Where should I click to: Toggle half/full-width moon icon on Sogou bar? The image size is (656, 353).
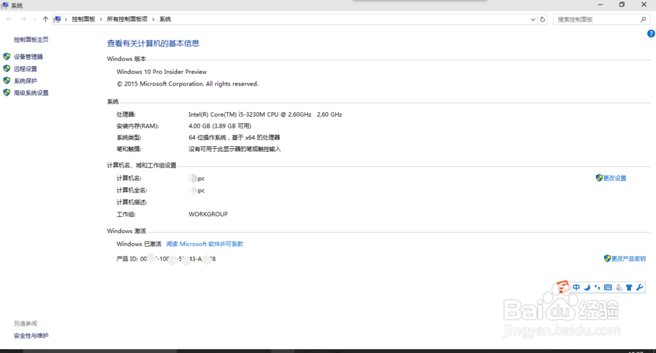click(587, 288)
